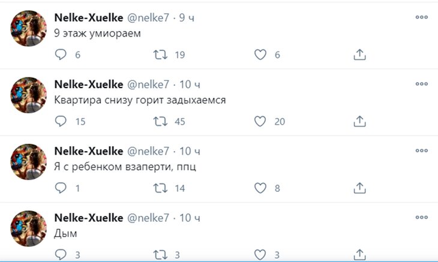438x262 pixels.
Task: Retweet the "Квартира снизу горит задыхаемся" tweet
Action: [160, 121]
